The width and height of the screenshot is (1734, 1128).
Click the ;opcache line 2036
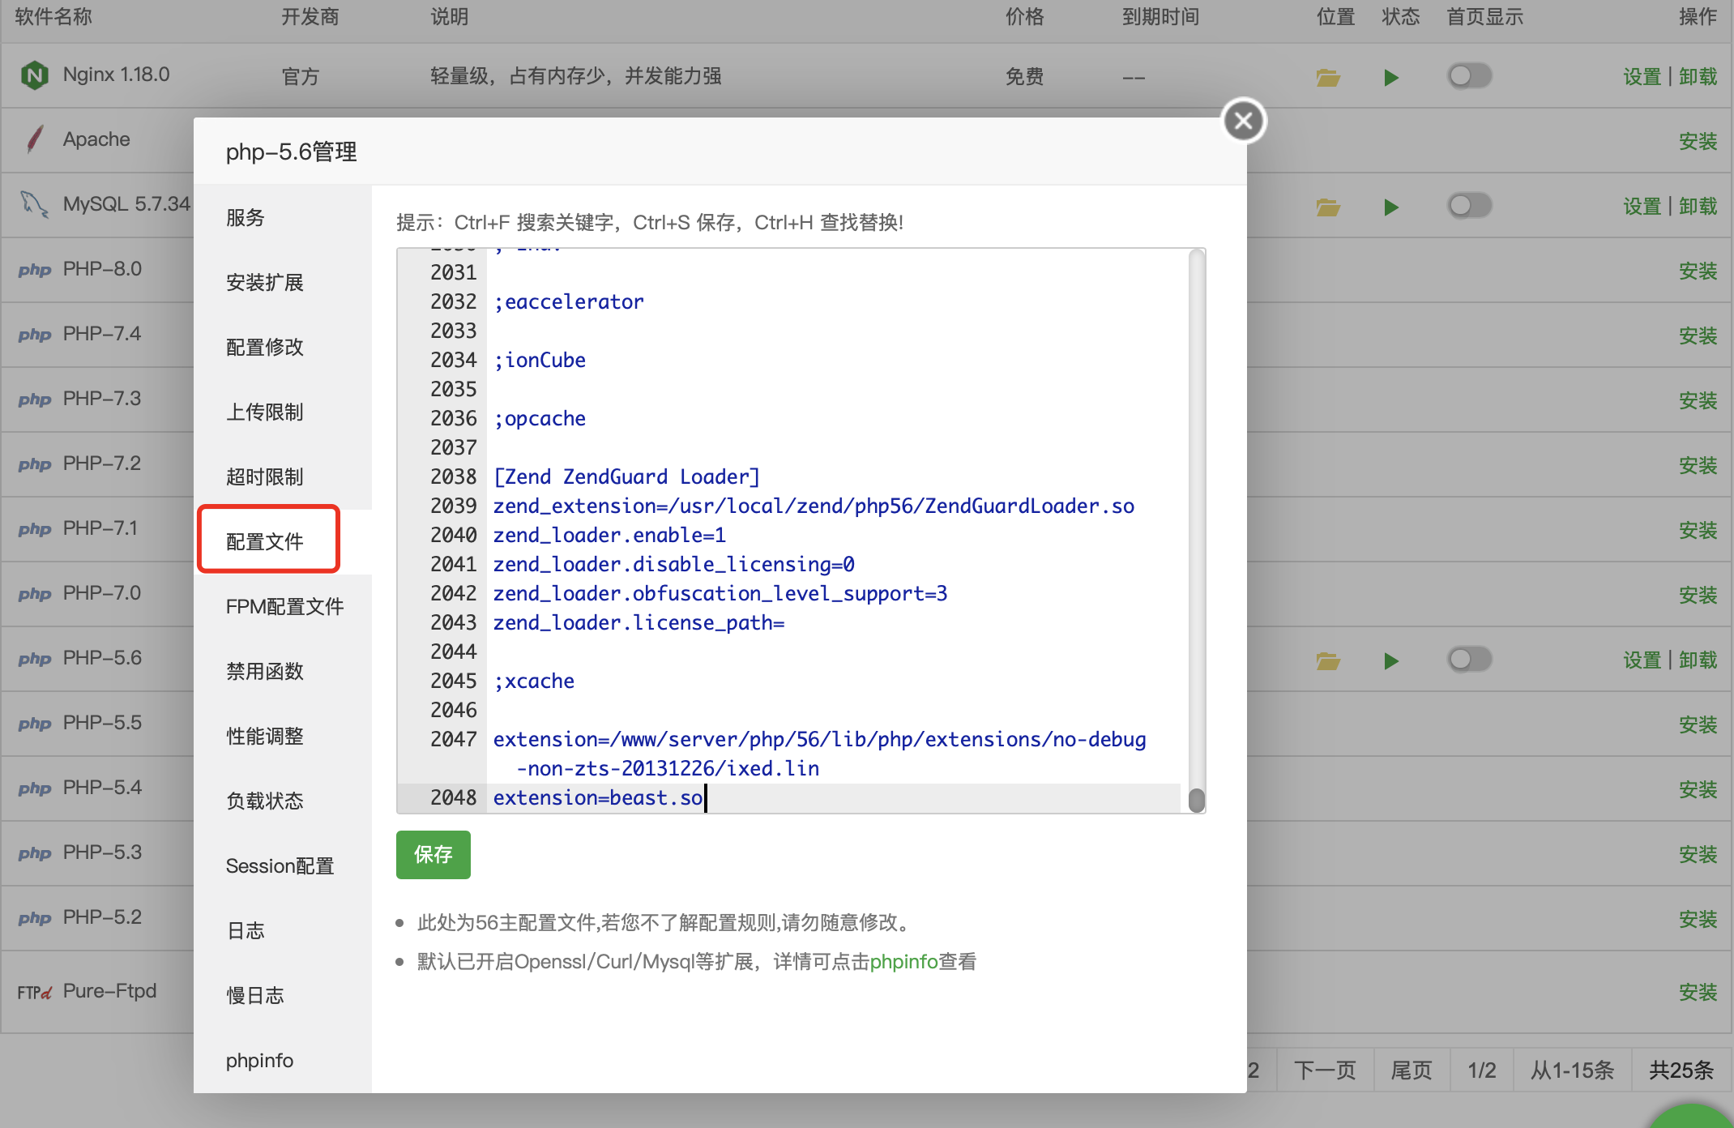(540, 419)
